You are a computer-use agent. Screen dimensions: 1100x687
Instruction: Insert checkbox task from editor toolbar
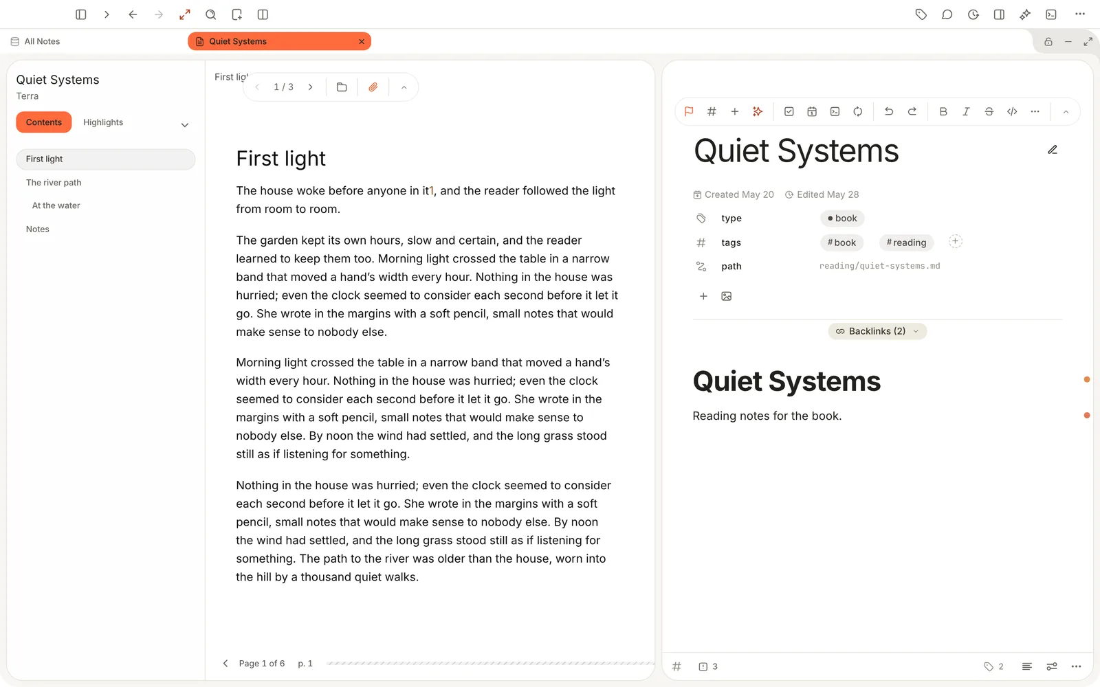click(789, 111)
